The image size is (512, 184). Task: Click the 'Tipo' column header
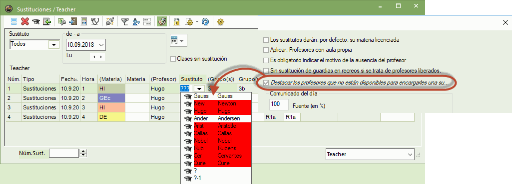pyautogui.click(x=40, y=79)
